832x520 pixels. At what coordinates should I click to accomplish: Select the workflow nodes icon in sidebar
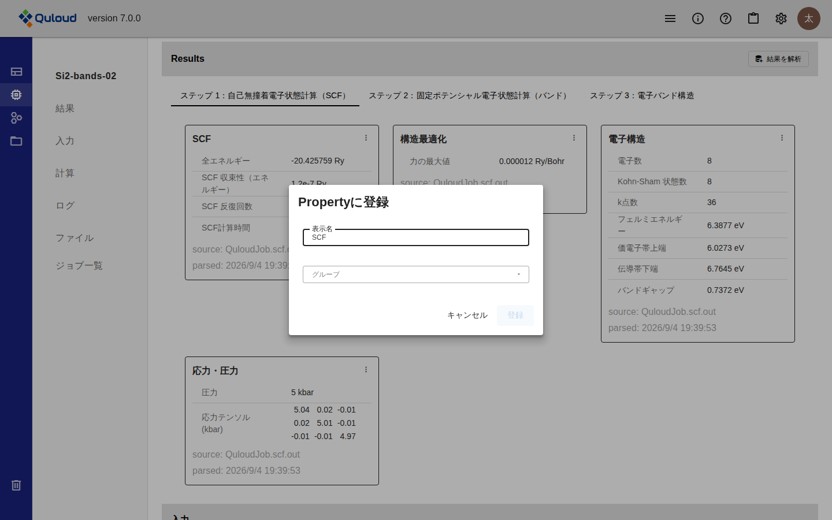coord(16,118)
